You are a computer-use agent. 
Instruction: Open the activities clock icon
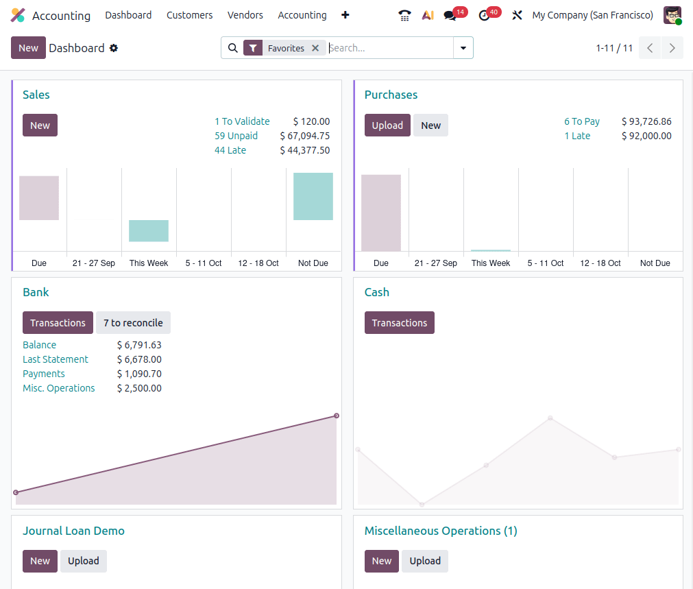485,15
